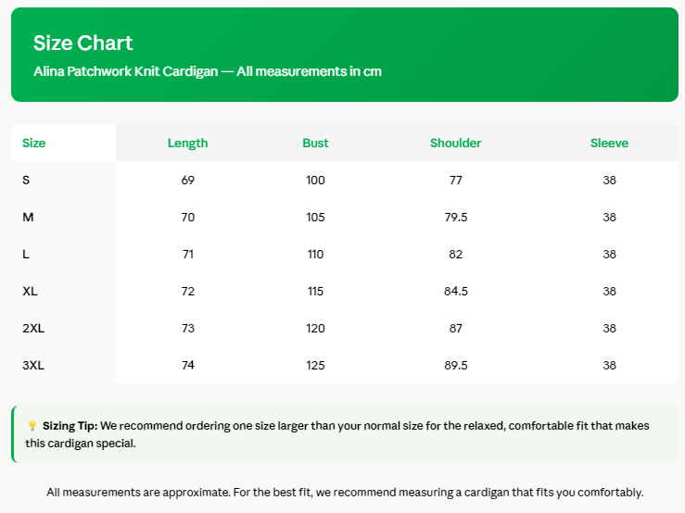
Task: Select the S size row label
Action: pos(26,180)
